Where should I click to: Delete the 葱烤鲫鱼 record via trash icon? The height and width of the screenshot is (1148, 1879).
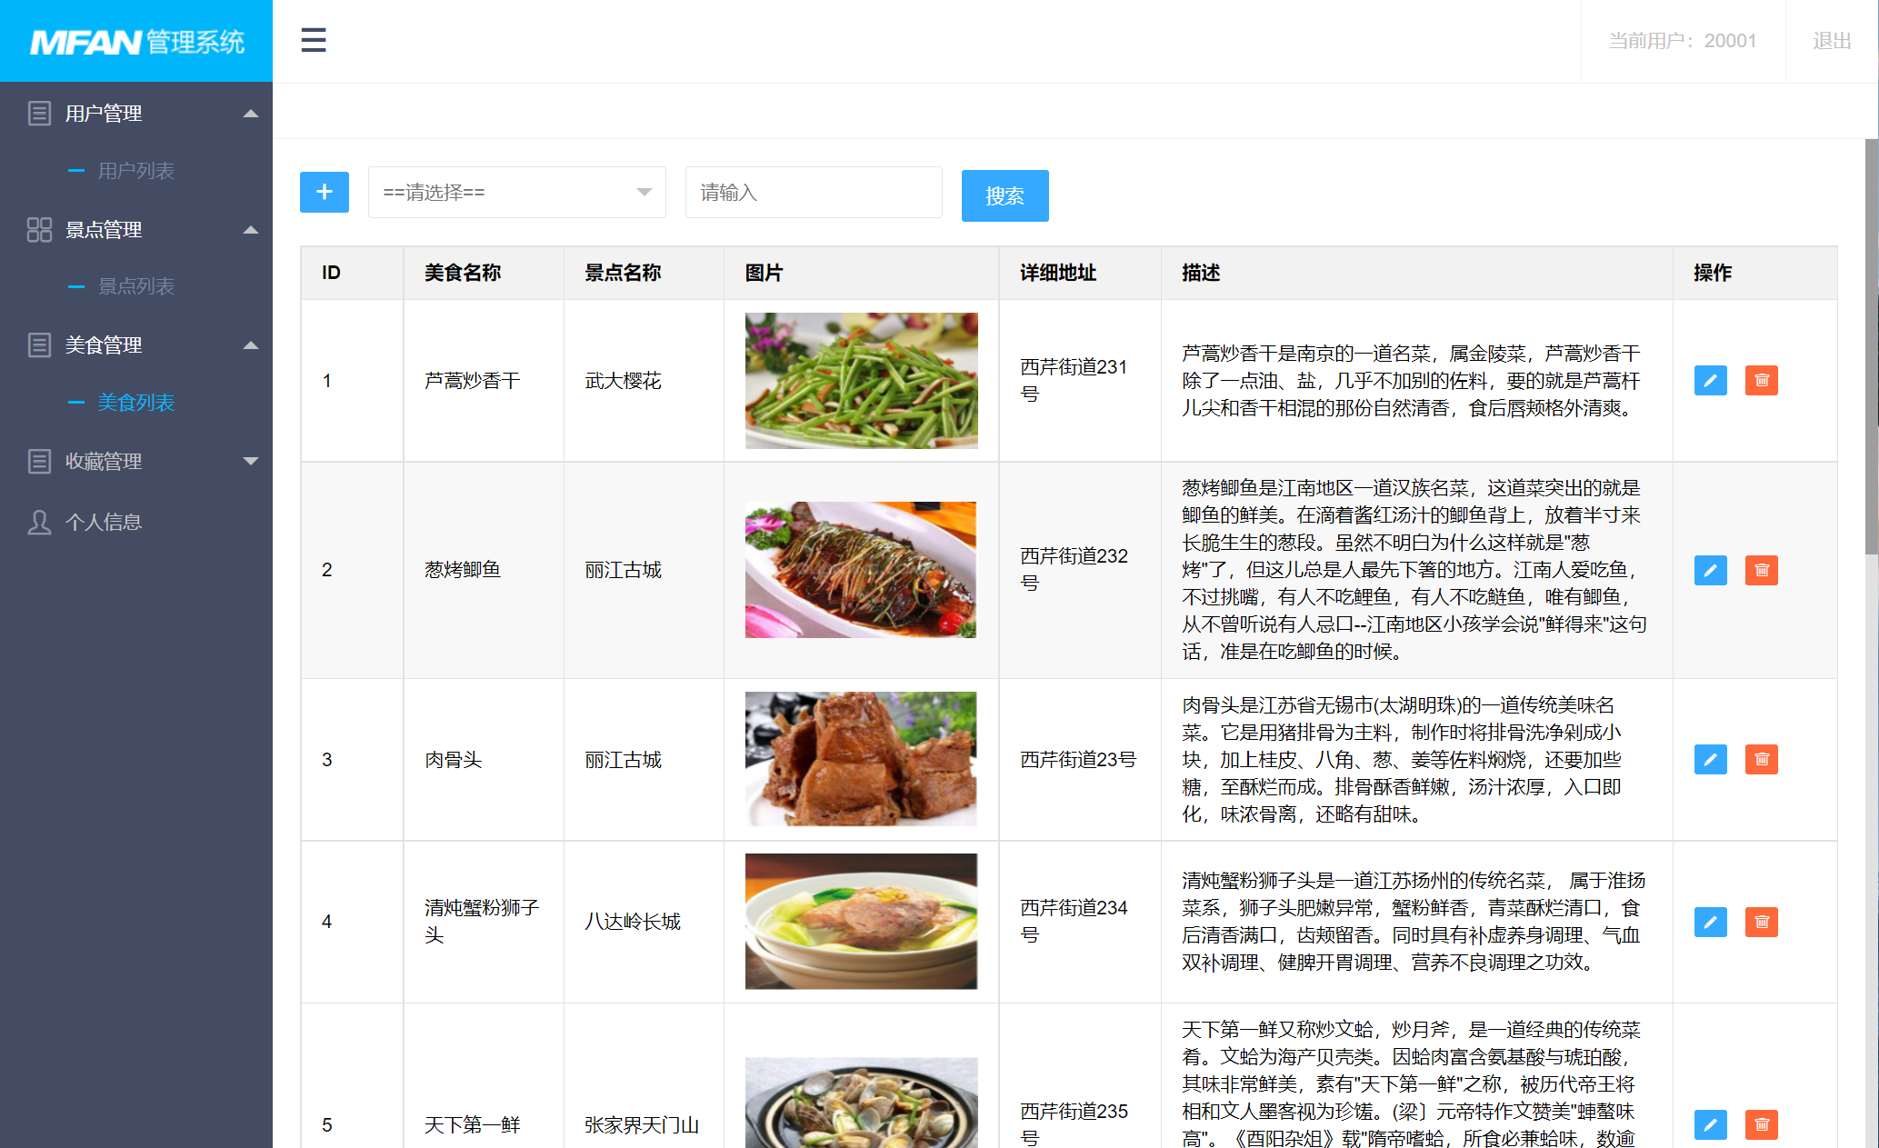(x=1762, y=571)
